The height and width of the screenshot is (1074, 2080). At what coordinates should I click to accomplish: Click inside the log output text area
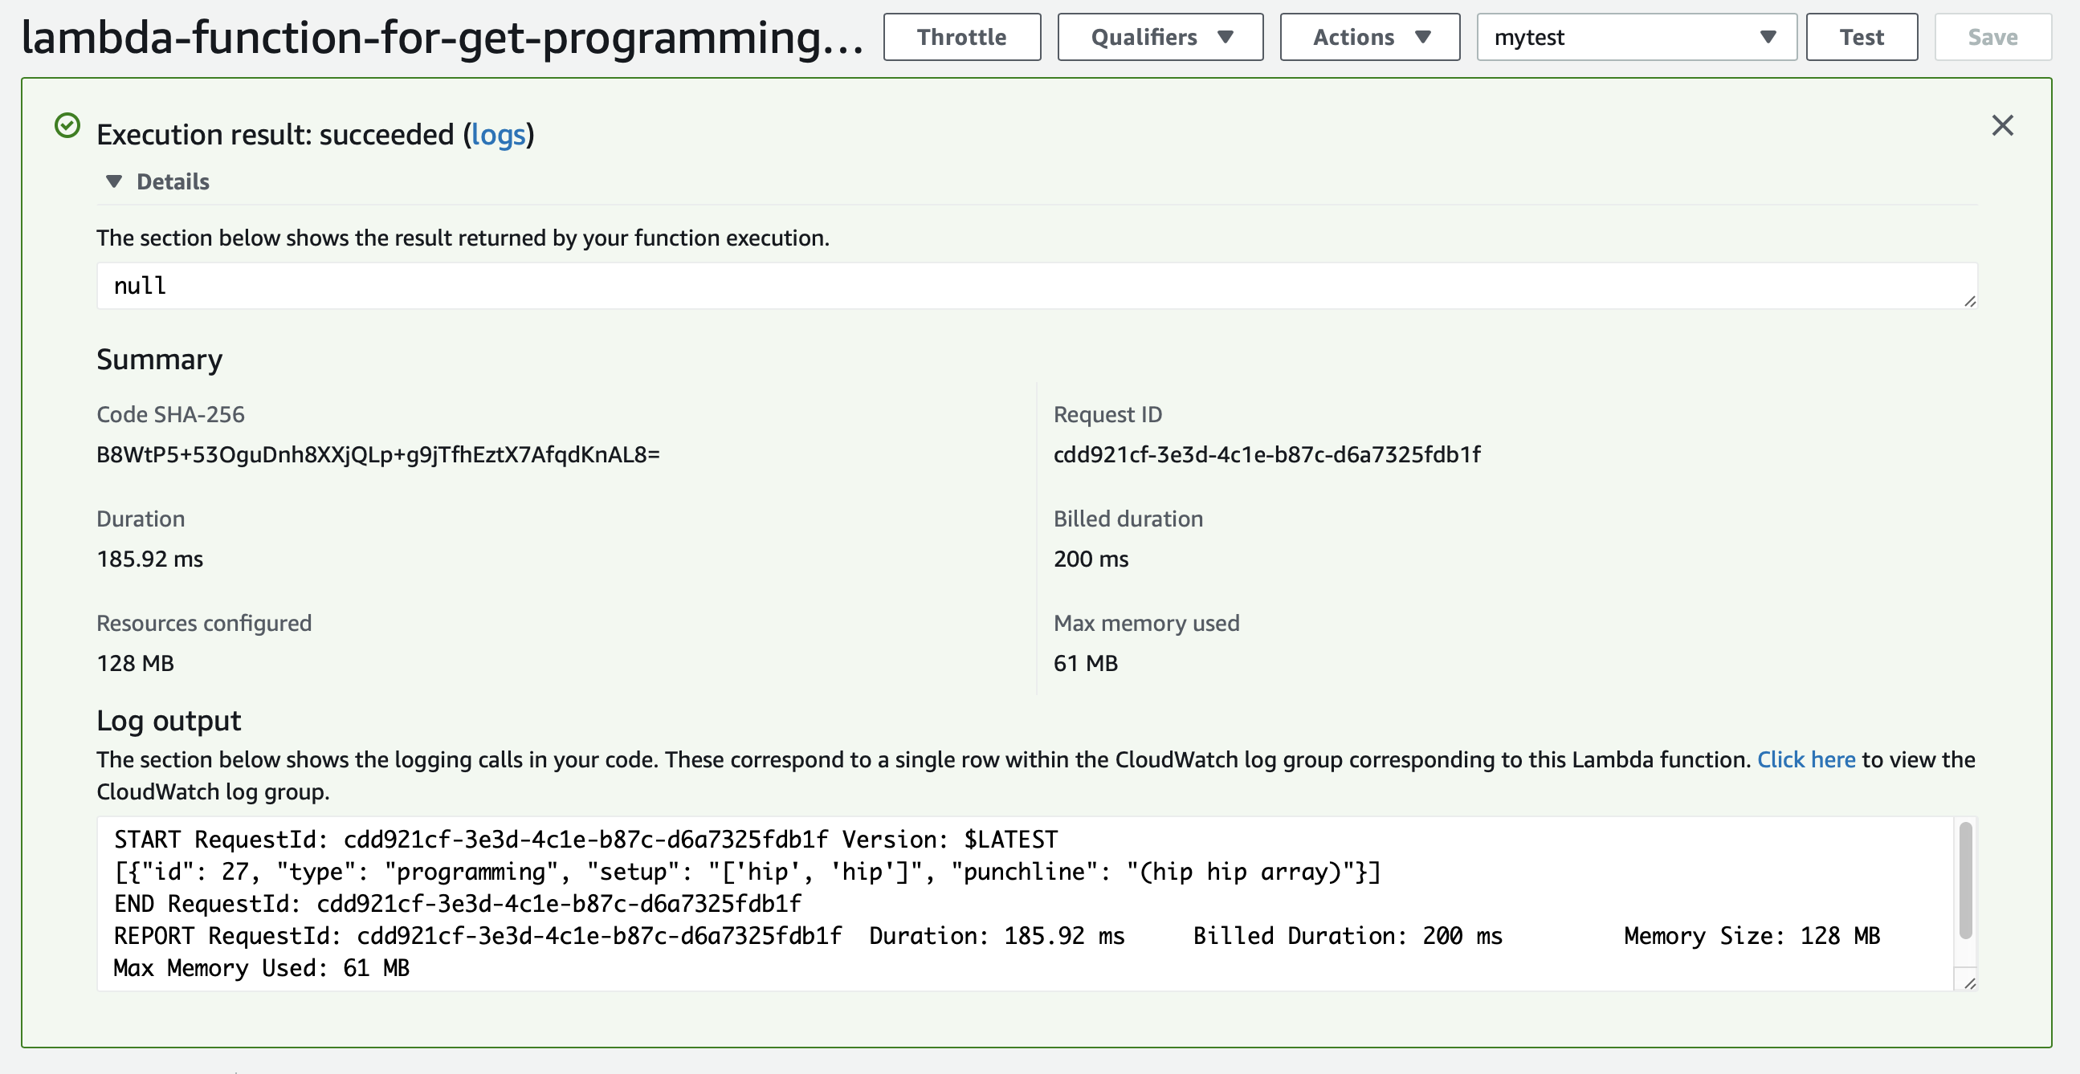[x=1026, y=904]
